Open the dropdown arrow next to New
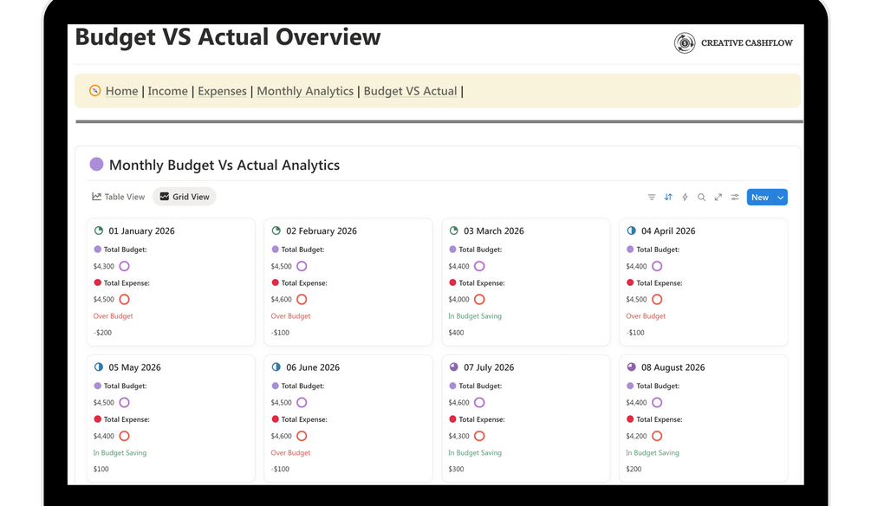Viewport: 871px width, 506px height. point(781,198)
